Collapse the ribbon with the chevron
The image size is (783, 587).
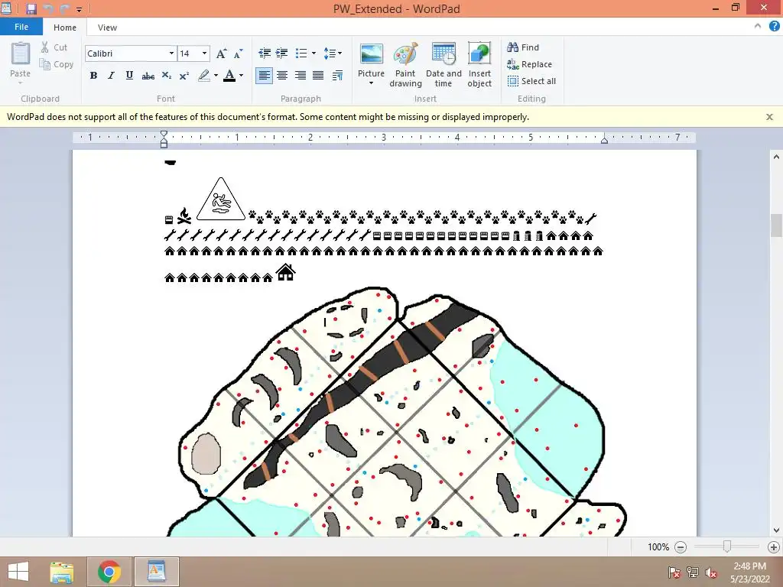click(758, 27)
